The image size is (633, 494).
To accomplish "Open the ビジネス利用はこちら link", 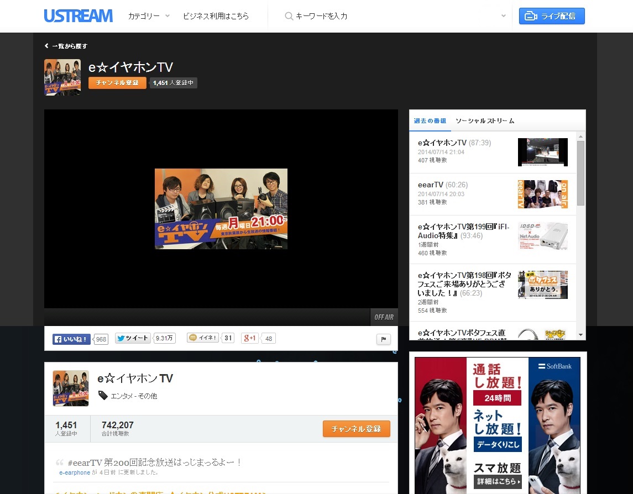I will [x=216, y=16].
